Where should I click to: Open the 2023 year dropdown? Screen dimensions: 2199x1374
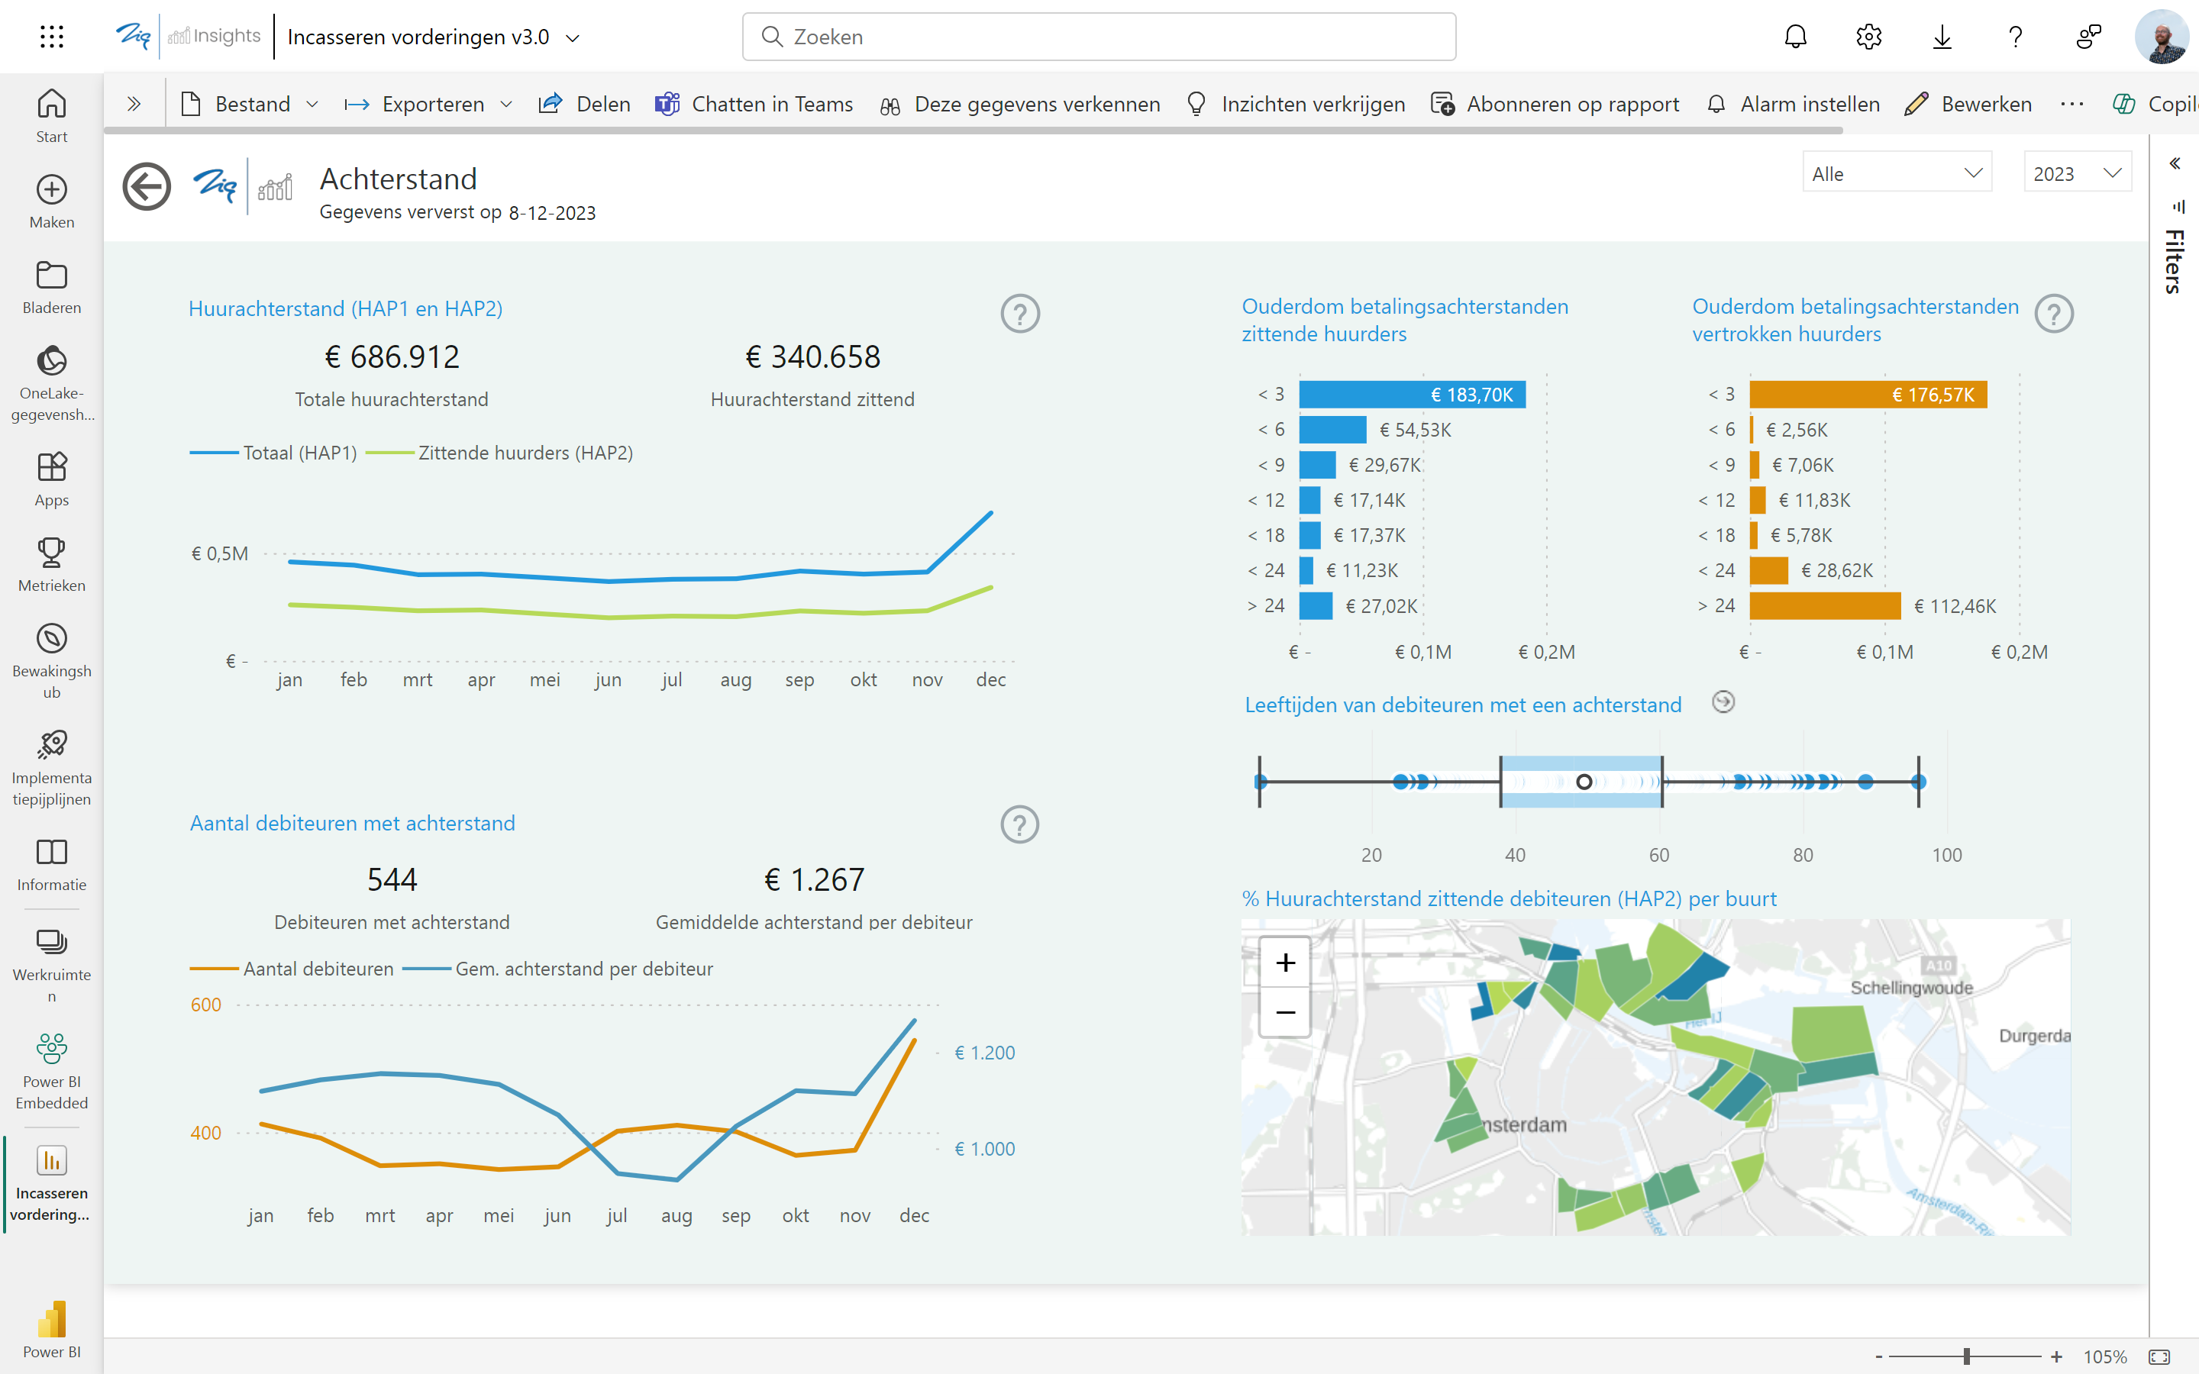click(x=2078, y=173)
